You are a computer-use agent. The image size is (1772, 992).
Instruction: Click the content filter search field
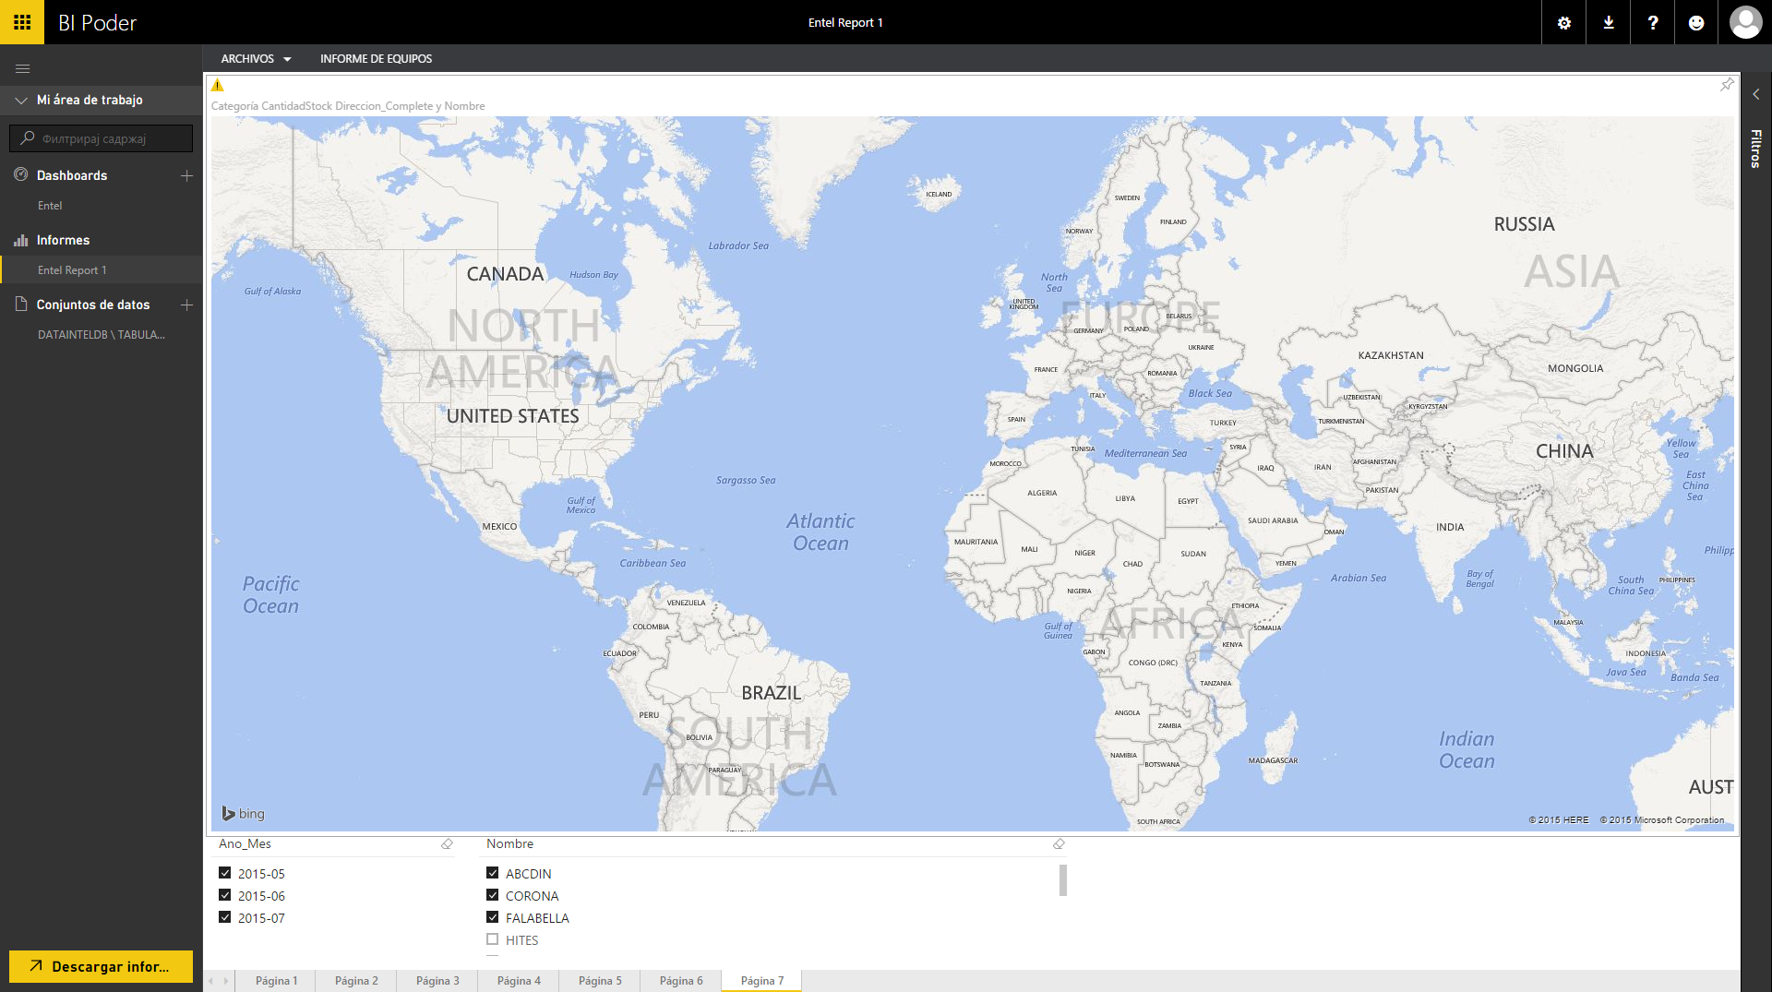tap(102, 138)
